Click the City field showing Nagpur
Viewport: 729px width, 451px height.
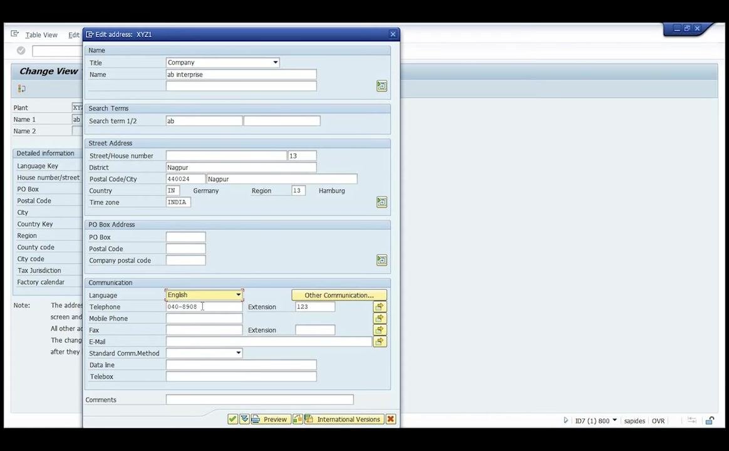[x=282, y=179]
